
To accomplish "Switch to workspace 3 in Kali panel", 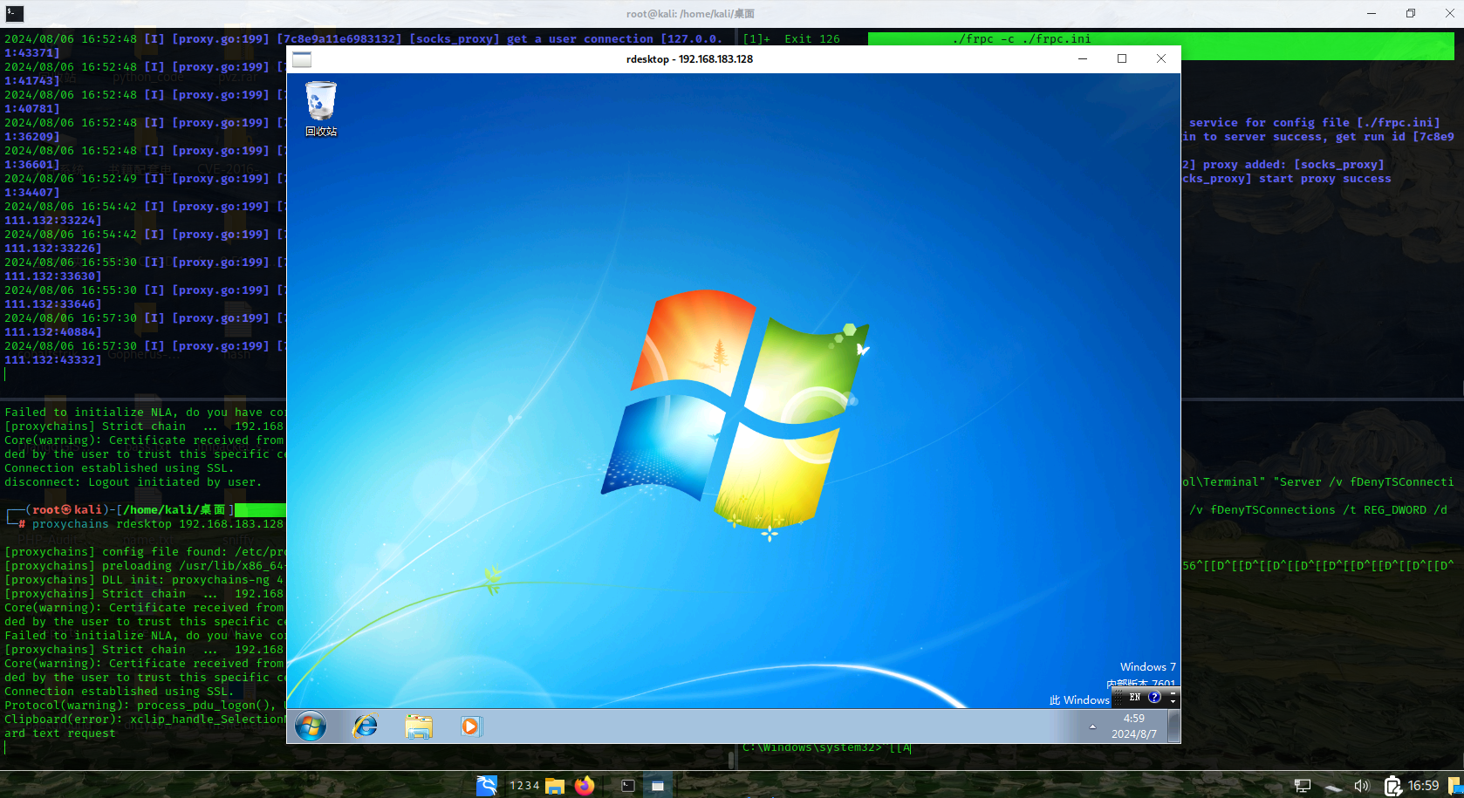I will 530,786.
